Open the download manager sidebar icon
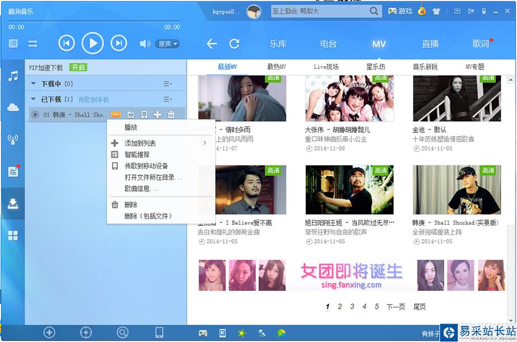517x342 pixels. click(x=13, y=203)
